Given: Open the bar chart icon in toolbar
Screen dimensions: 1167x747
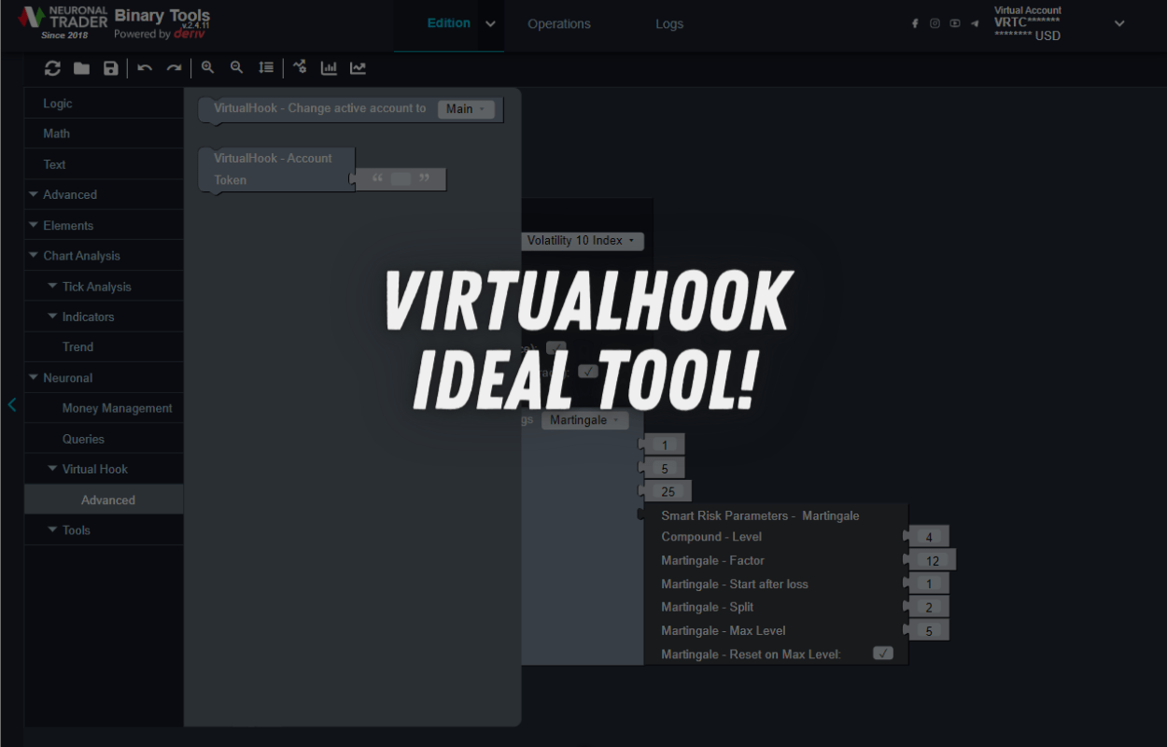Looking at the screenshot, I should click(x=329, y=67).
